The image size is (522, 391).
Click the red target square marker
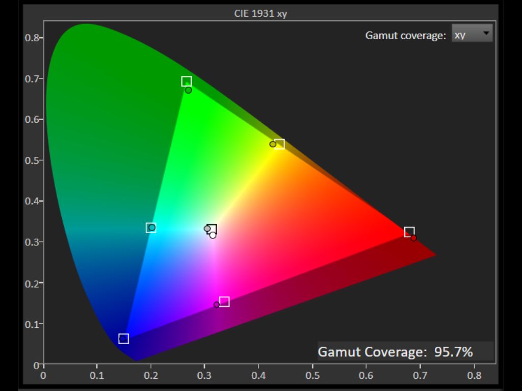[x=409, y=232]
